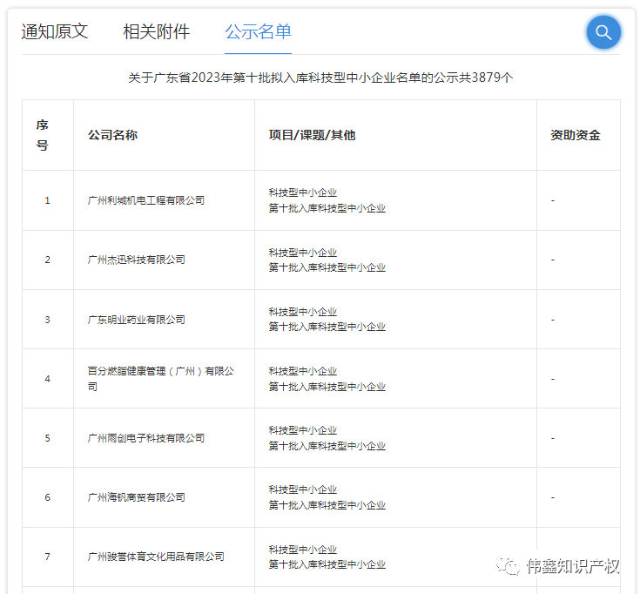Screen dimensions: 640x594
Task: Select company 广州骏营体育文化用品有限公司
Action: tap(156, 557)
